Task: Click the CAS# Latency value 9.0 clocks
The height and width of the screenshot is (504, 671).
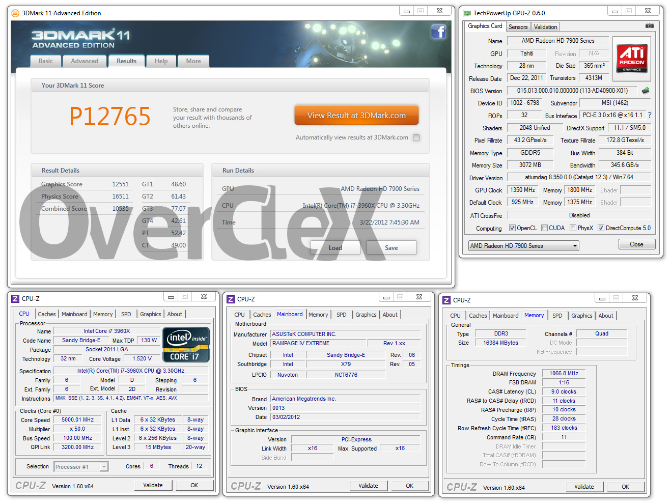Action: coord(564,391)
